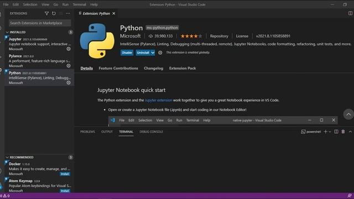Click the feedback icon in status bar
Screen dimensions: 354x199
[349, 196]
